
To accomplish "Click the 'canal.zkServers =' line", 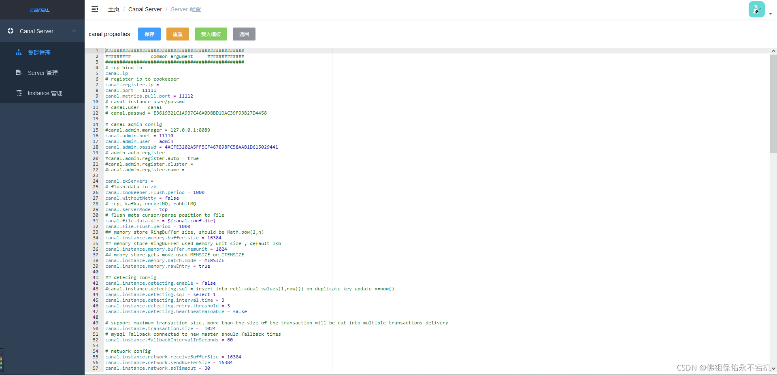I will [x=129, y=181].
